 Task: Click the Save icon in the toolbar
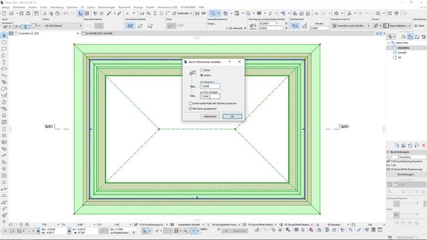[21, 13]
